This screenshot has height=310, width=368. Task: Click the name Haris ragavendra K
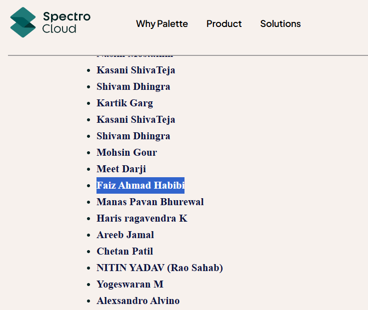[142, 219]
